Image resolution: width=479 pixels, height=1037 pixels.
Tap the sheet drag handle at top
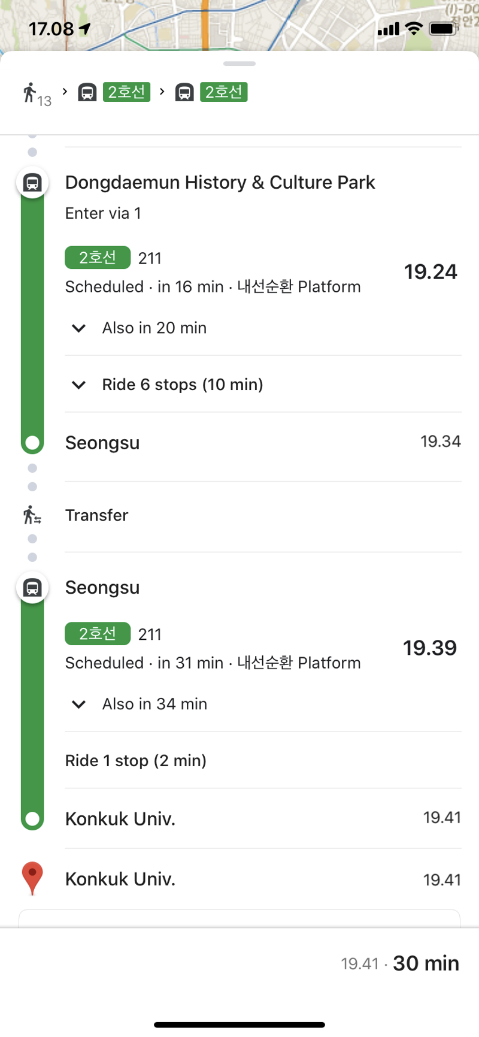[239, 64]
